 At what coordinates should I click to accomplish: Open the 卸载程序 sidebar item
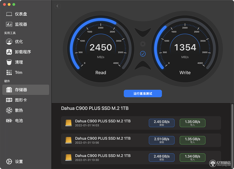point(23,52)
